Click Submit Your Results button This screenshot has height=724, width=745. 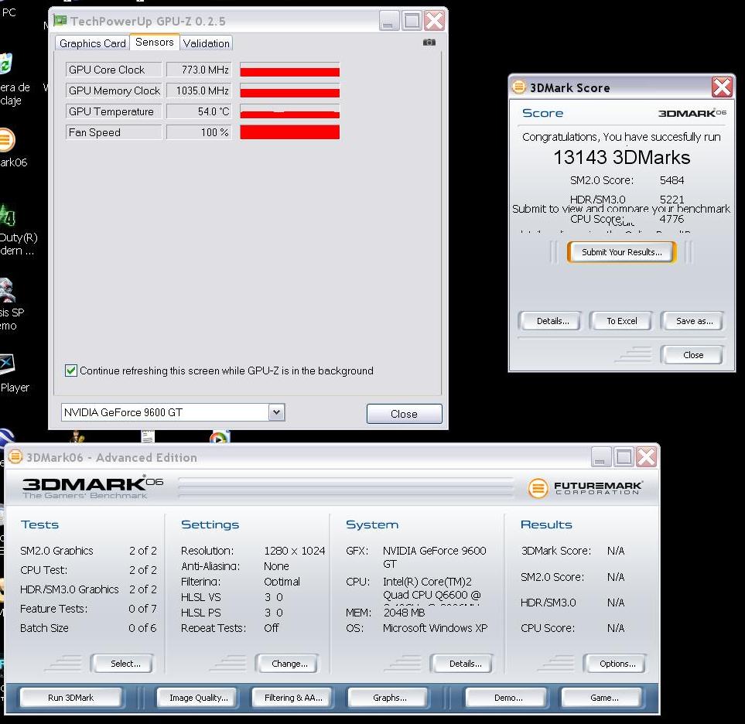pyautogui.click(x=621, y=252)
